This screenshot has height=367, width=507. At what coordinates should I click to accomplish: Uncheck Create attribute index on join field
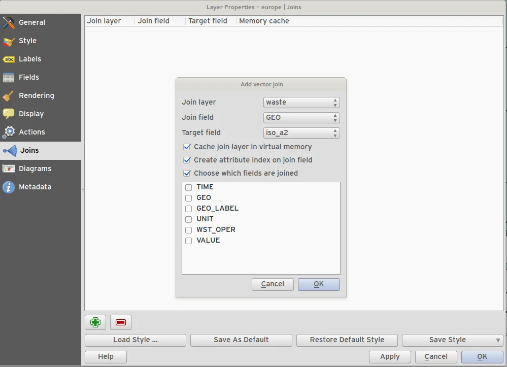(x=187, y=160)
